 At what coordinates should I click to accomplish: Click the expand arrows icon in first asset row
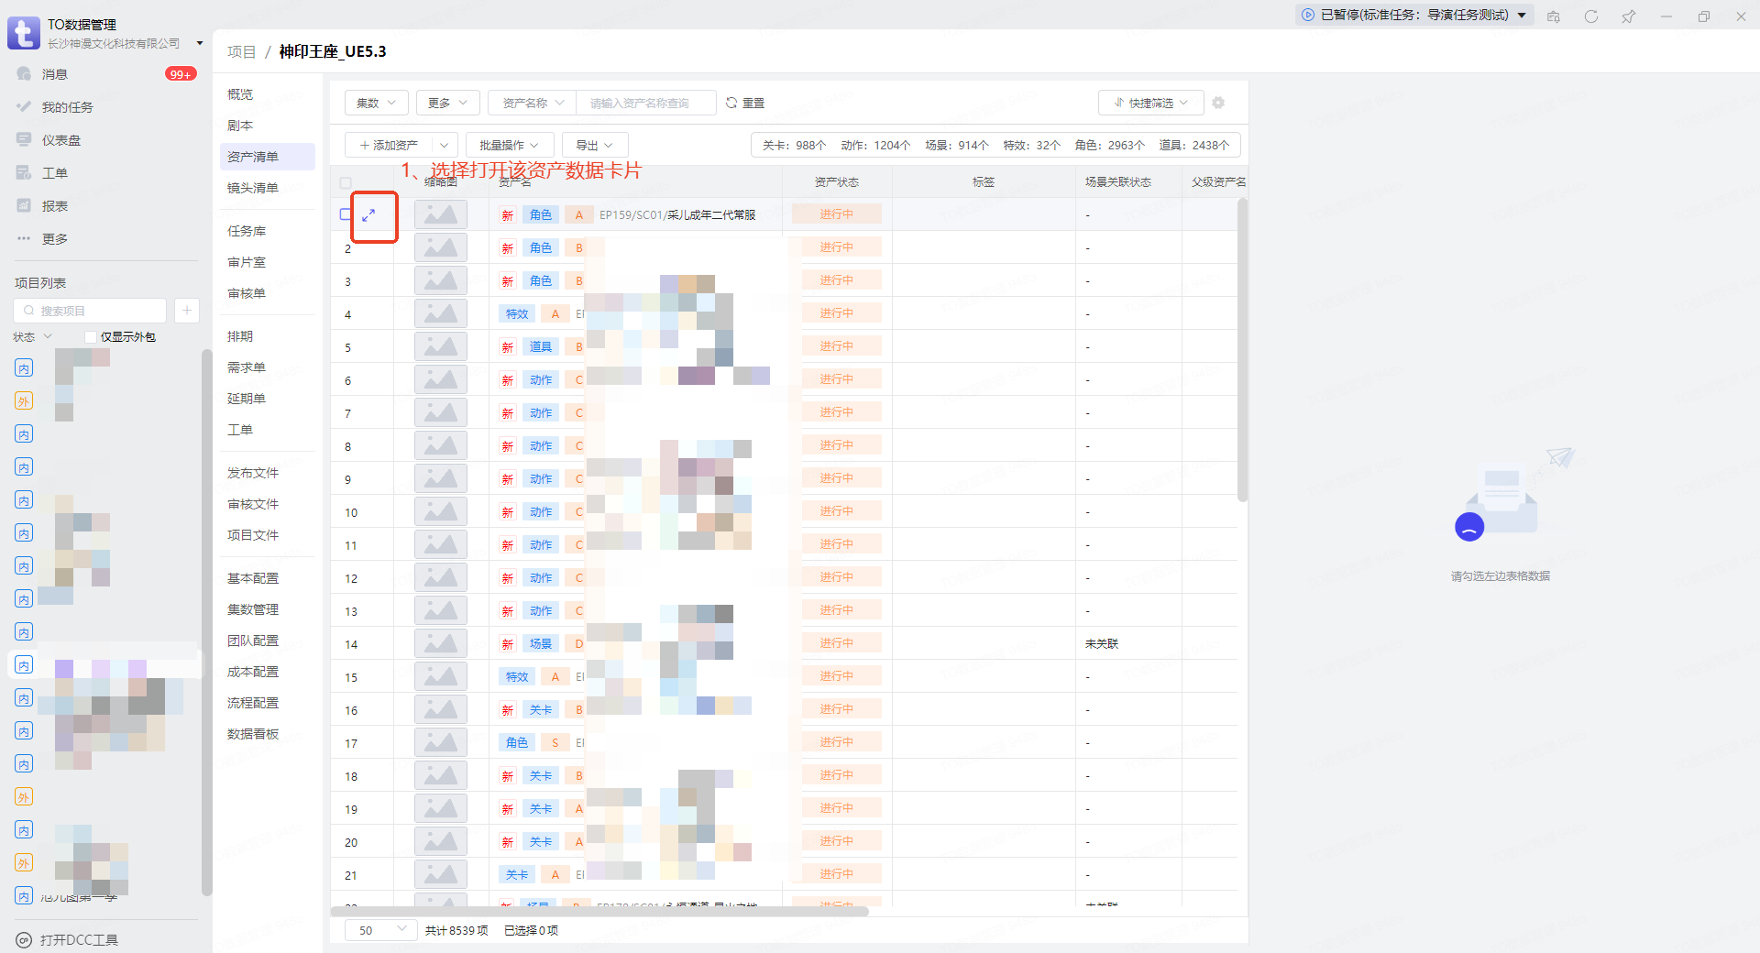[368, 215]
